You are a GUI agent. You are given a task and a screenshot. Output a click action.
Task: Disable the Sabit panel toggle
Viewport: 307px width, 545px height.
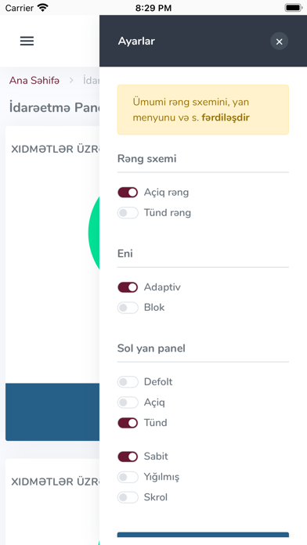(x=128, y=457)
